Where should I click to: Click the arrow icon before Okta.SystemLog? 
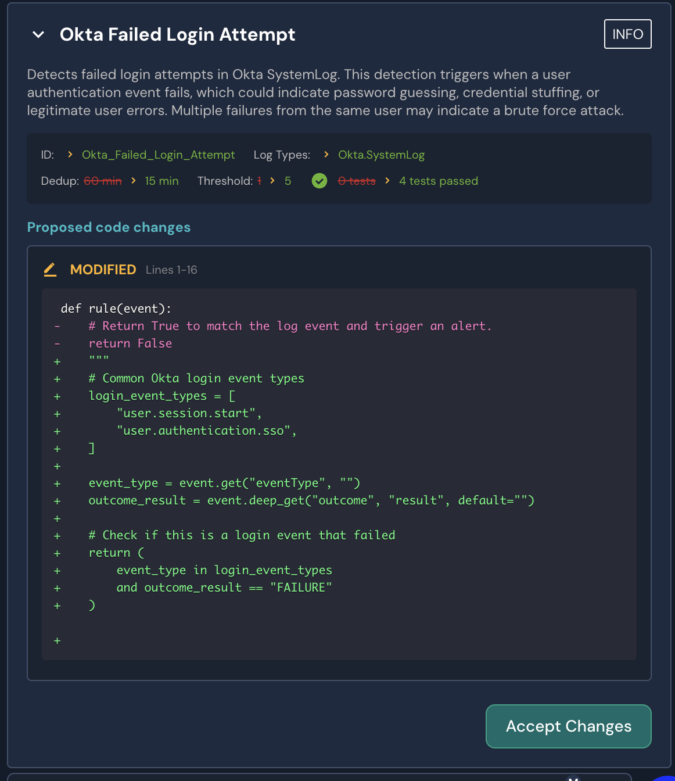pyautogui.click(x=326, y=155)
